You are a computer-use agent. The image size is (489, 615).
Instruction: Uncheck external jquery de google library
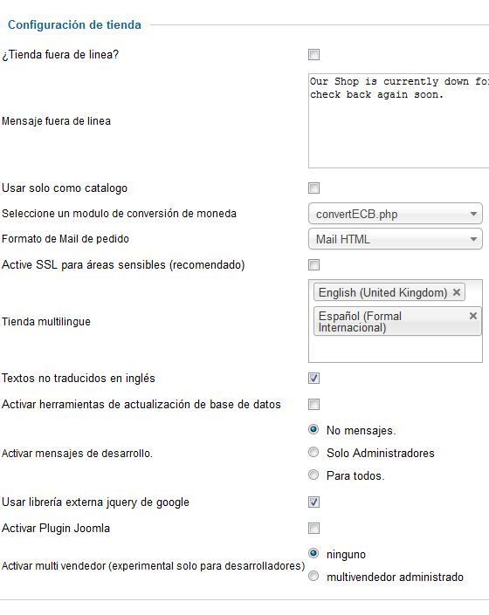pyautogui.click(x=314, y=502)
